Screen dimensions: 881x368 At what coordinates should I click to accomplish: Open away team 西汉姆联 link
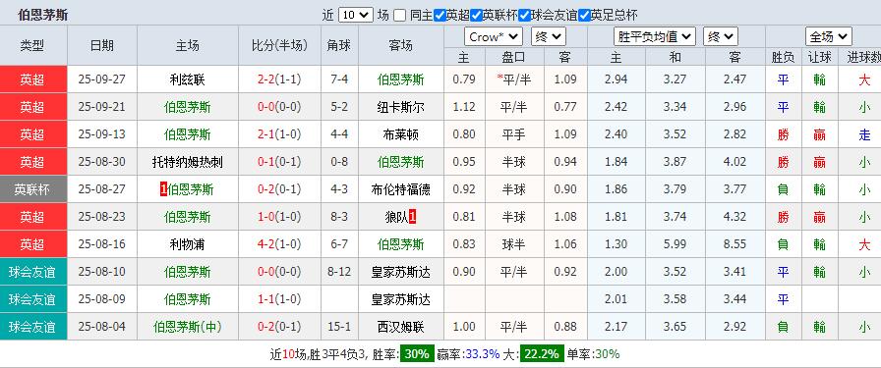400,327
